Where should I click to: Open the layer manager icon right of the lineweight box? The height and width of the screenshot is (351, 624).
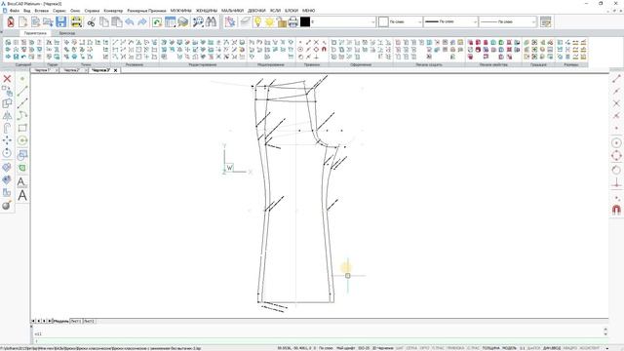(x=546, y=21)
